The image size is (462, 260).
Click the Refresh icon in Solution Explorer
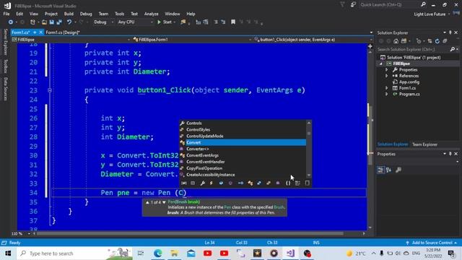pos(437,41)
